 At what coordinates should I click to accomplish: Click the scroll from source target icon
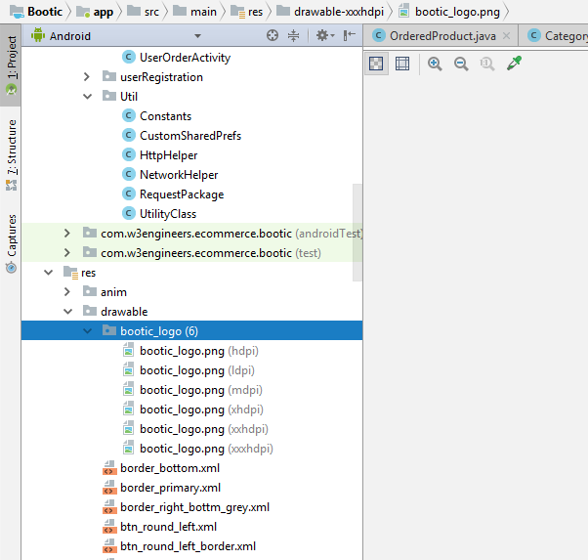[x=273, y=35]
